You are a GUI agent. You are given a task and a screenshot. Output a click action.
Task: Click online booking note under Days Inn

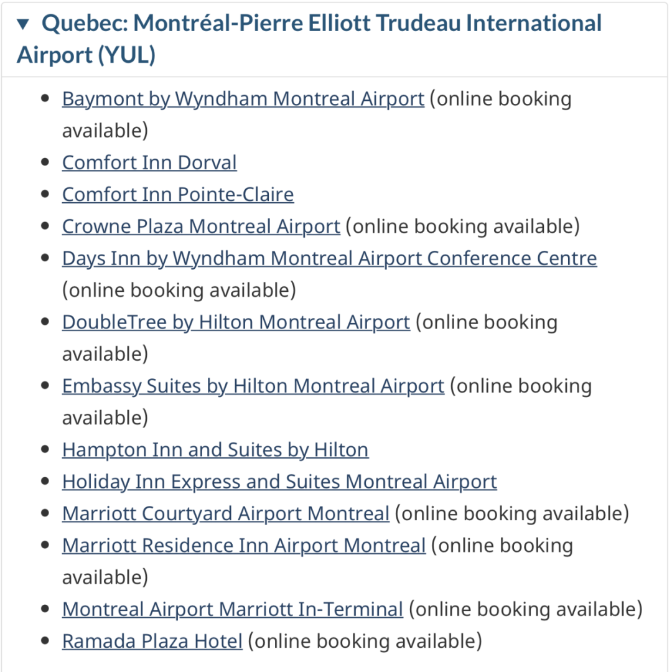click(179, 291)
